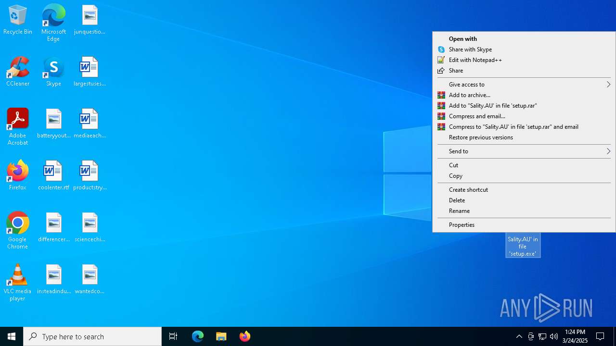Viewport: 616px width, 346px height.
Task: Select the junquestio... image file icon
Action: click(90, 20)
